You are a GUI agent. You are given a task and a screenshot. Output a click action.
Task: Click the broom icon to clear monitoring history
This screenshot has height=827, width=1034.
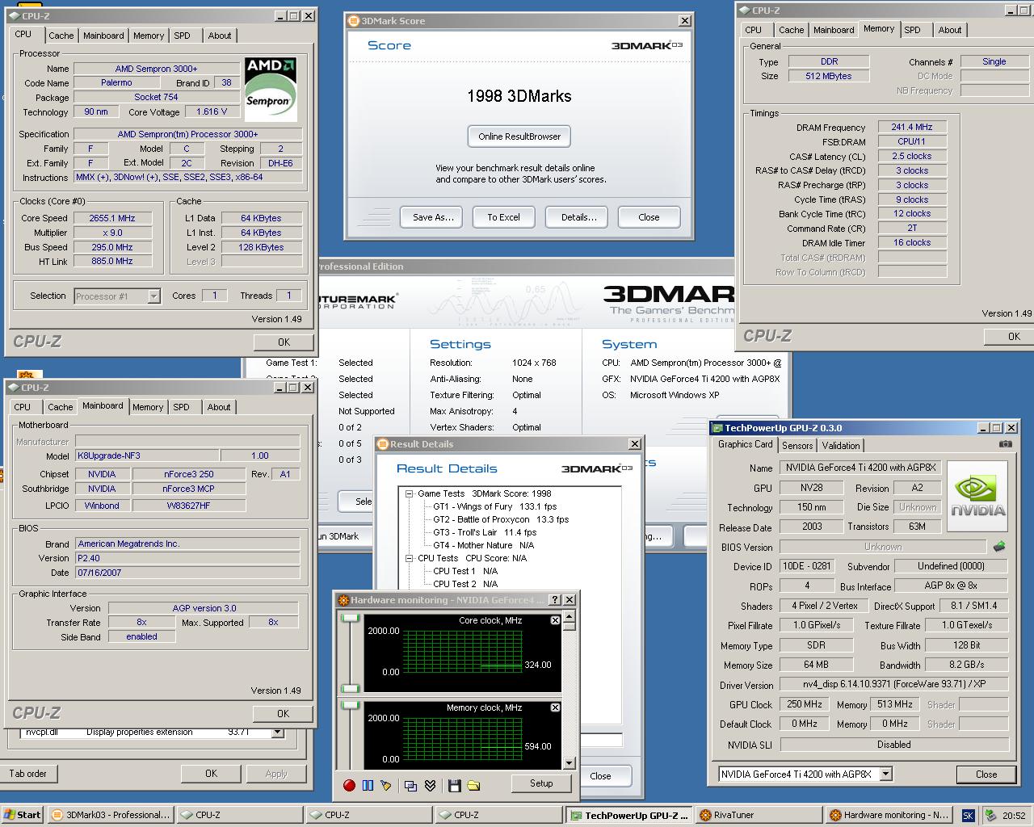coord(386,785)
